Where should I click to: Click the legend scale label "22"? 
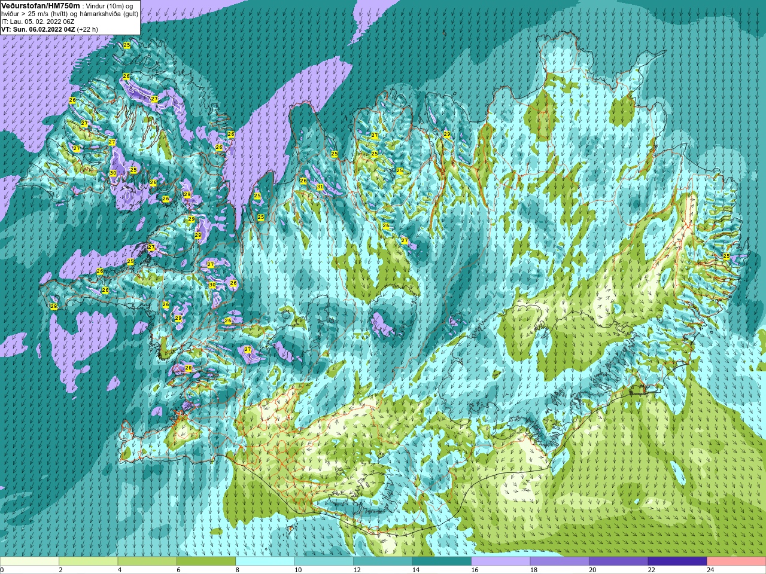[x=652, y=570]
